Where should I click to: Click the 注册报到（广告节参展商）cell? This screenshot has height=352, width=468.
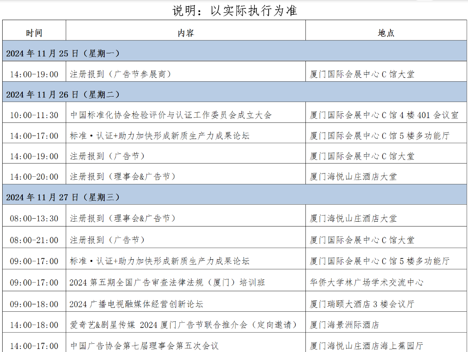121,74
